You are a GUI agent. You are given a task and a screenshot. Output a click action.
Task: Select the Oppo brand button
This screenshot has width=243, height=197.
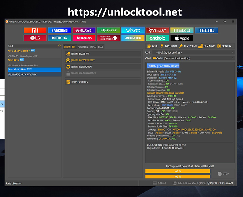tap(109, 30)
